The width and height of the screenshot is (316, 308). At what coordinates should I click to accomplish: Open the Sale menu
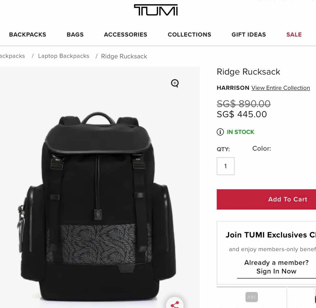pos(294,35)
